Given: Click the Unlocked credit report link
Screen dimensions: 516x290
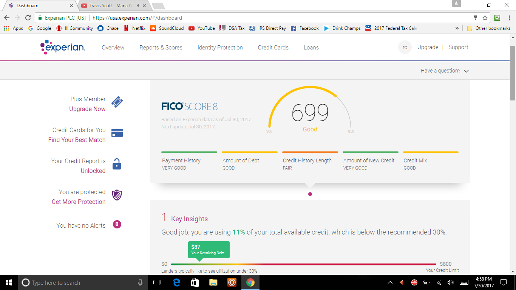Looking at the screenshot, I should (x=93, y=171).
